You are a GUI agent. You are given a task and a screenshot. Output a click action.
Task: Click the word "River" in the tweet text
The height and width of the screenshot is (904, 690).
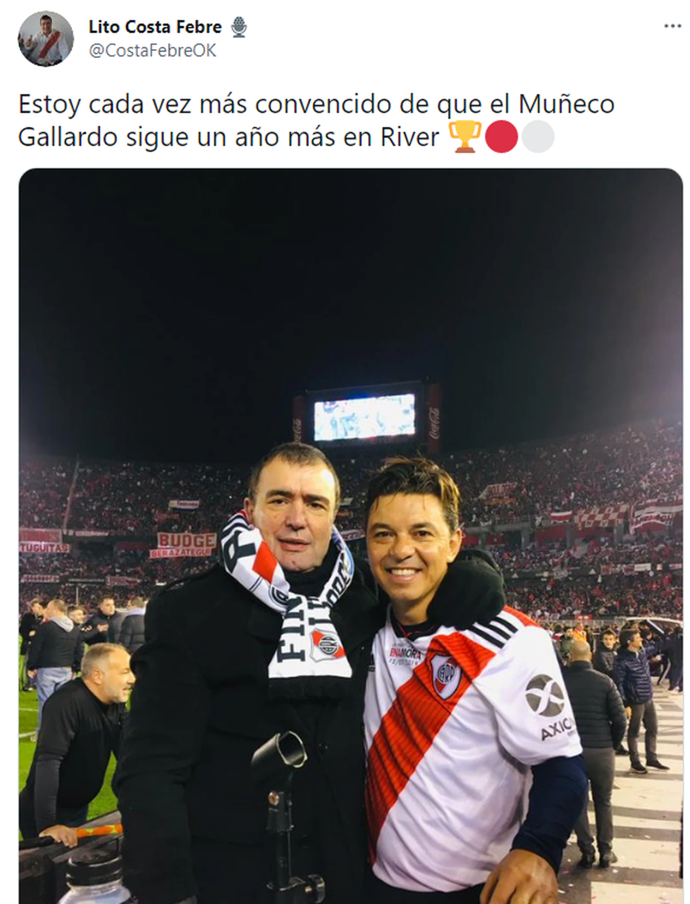[410, 137]
